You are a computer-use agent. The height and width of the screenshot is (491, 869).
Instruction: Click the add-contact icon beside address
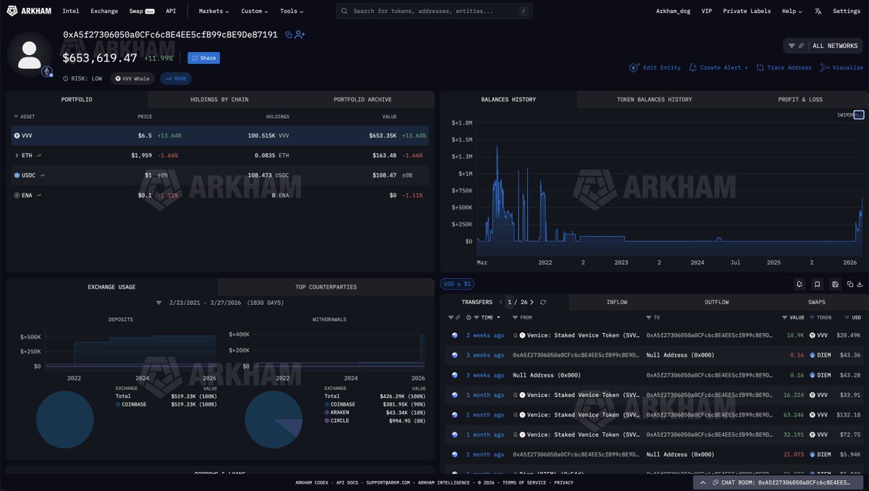[300, 35]
